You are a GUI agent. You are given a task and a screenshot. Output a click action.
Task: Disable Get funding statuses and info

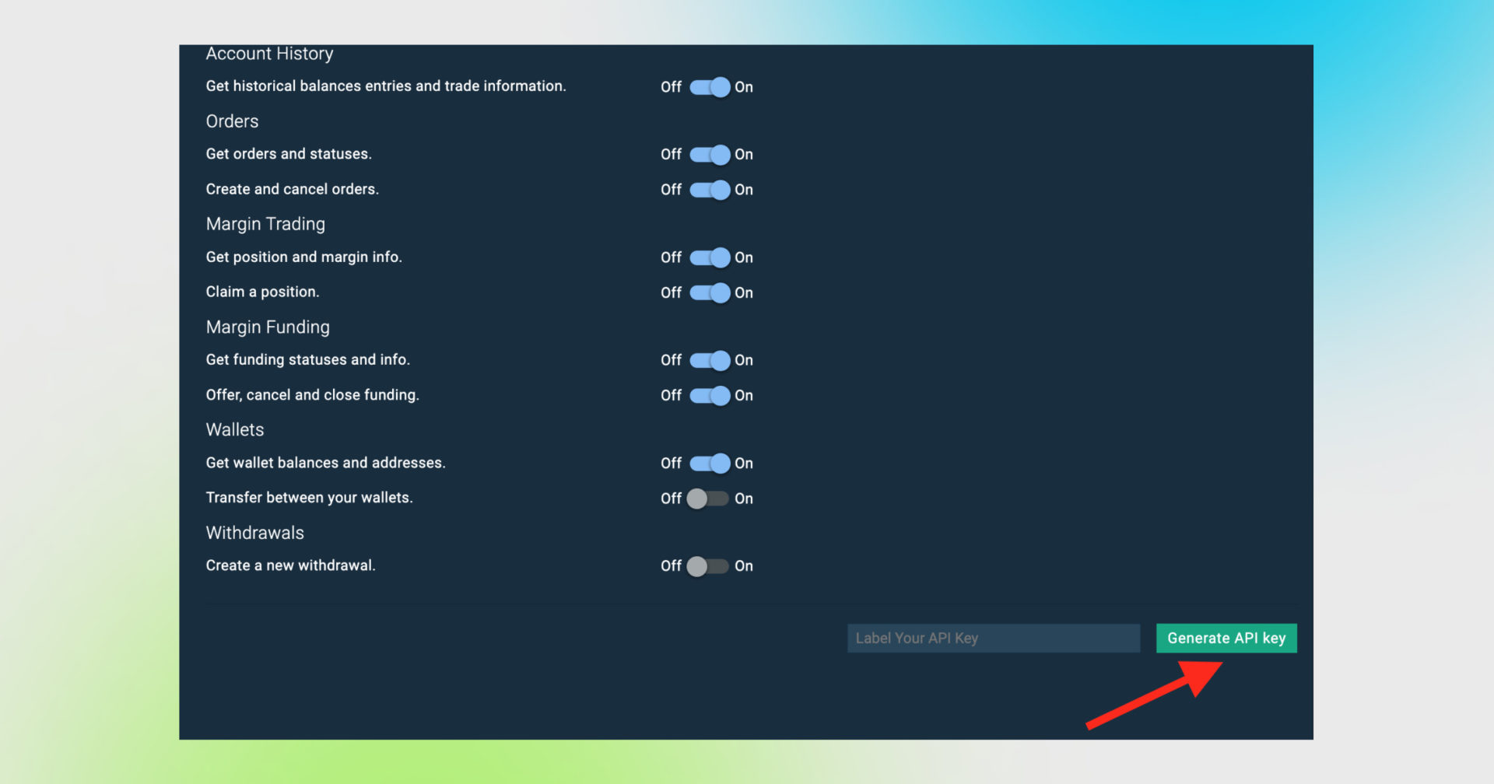[x=709, y=360]
